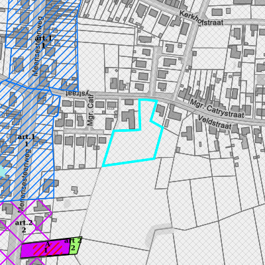
Task: Click the round gray blob west of the large field
Action: click(x=67, y=203)
